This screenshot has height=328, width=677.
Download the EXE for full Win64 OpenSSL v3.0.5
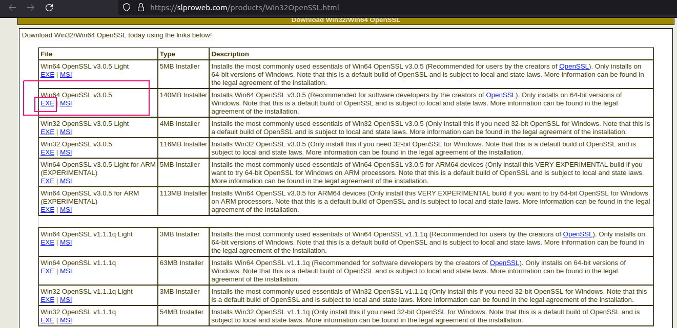pyautogui.click(x=47, y=103)
